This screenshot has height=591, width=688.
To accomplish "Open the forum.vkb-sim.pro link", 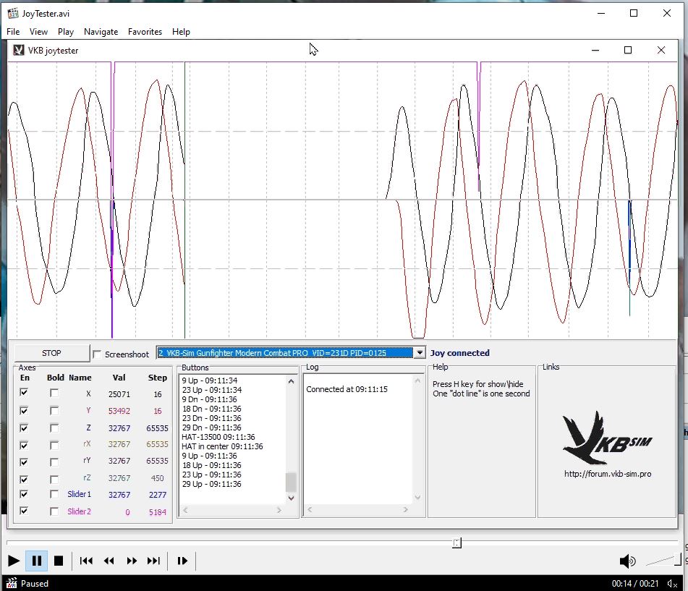I will (x=608, y=475).
